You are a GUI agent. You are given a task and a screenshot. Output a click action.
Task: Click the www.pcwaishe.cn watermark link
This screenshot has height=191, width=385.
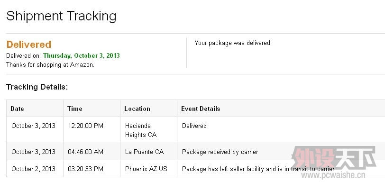[x=333, y=175]
